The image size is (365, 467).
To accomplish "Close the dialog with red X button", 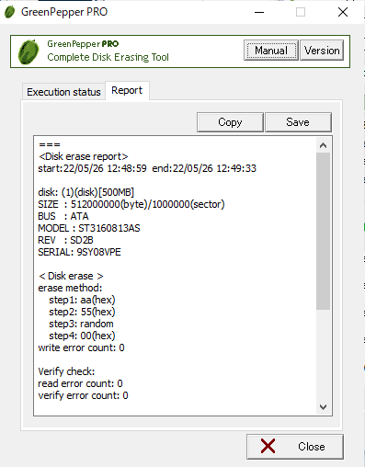I will coord(295,447).
